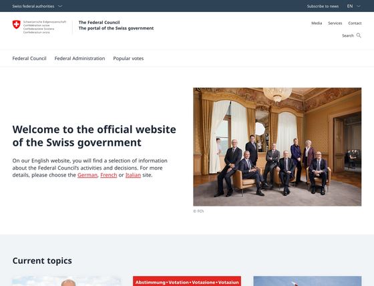Open the Popular votes menu
The height and width of the screenshot is (286, 374).
coord(128,58)
